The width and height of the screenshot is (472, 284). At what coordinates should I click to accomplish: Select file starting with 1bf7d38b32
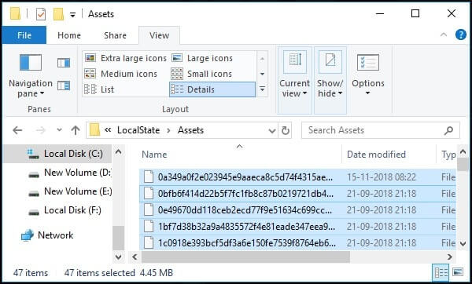297,227
